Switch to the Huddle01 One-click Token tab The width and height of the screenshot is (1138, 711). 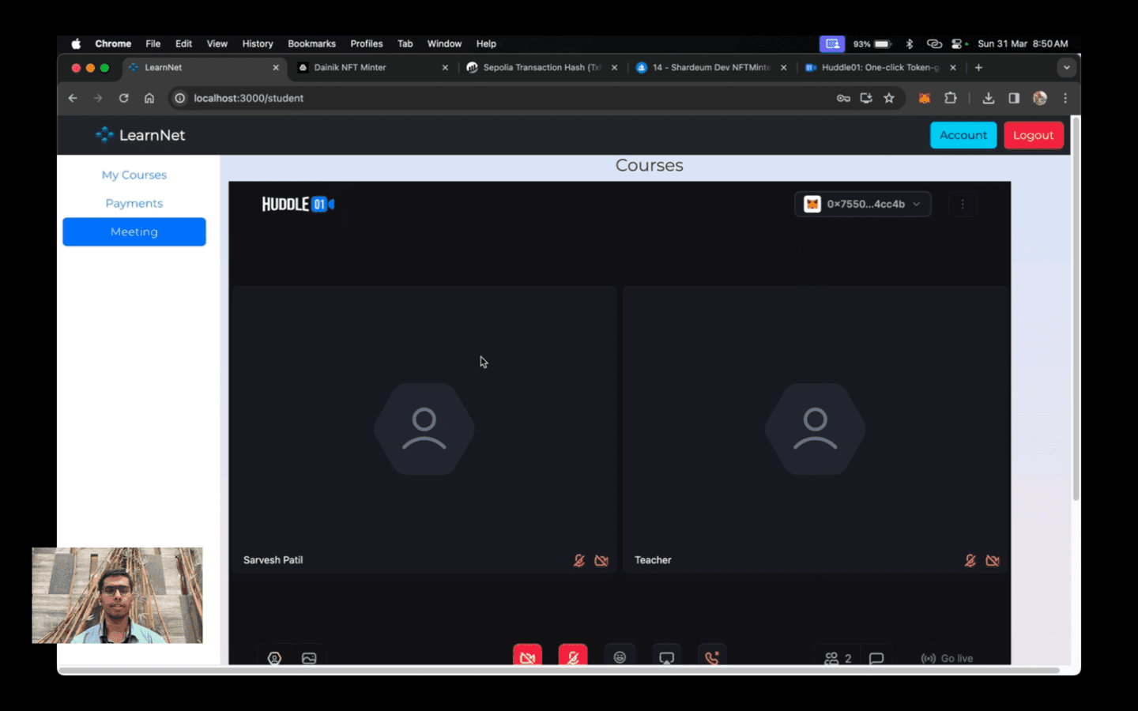tap(879, 67)
